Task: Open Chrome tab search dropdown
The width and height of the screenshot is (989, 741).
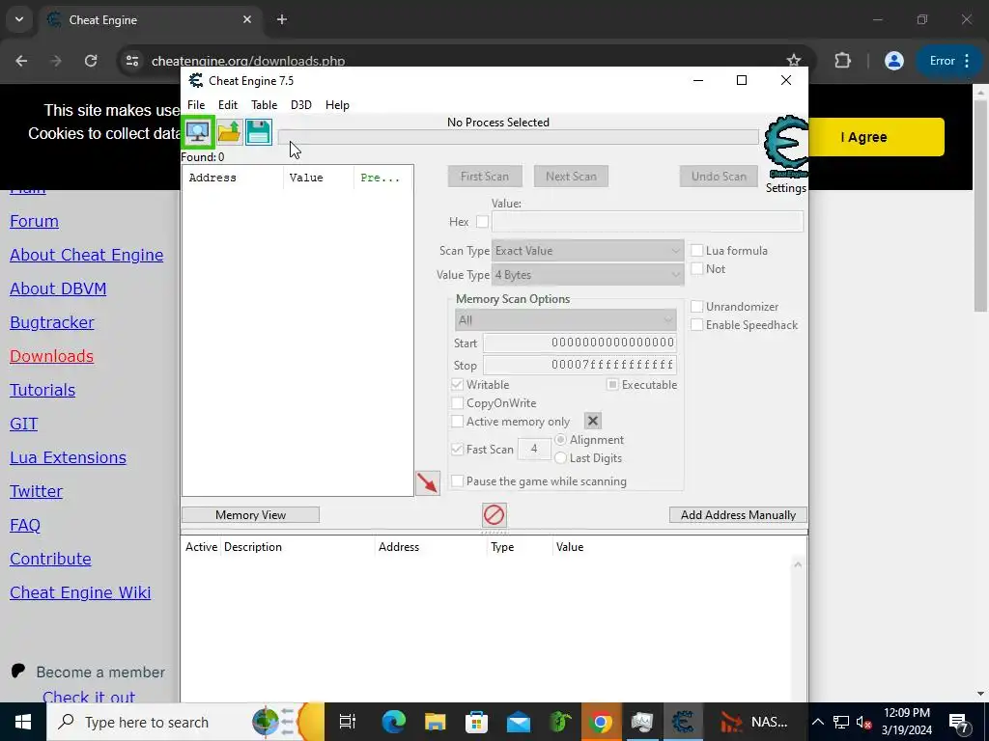Action: (19, 19)
